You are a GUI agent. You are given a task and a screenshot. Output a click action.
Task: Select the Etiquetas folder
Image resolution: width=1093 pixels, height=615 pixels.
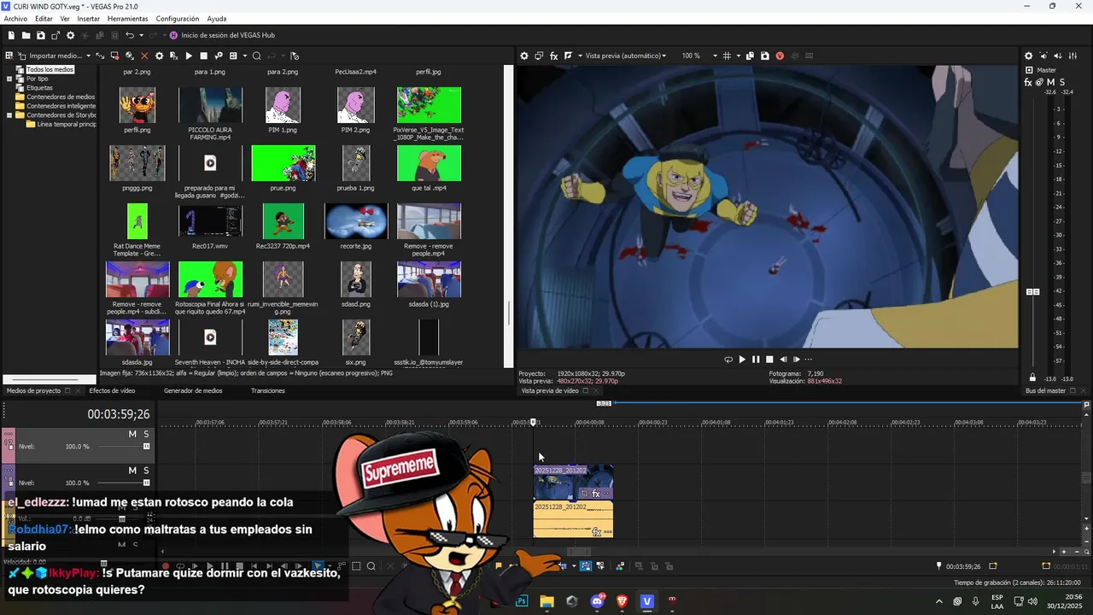pyautogui.click(x=39, y=88)
